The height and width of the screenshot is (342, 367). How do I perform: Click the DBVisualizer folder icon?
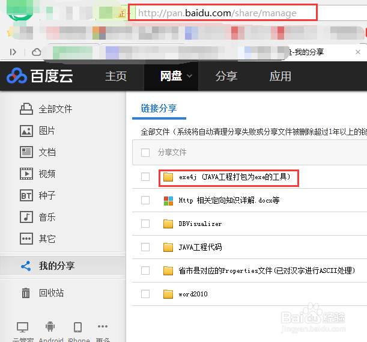168,224
